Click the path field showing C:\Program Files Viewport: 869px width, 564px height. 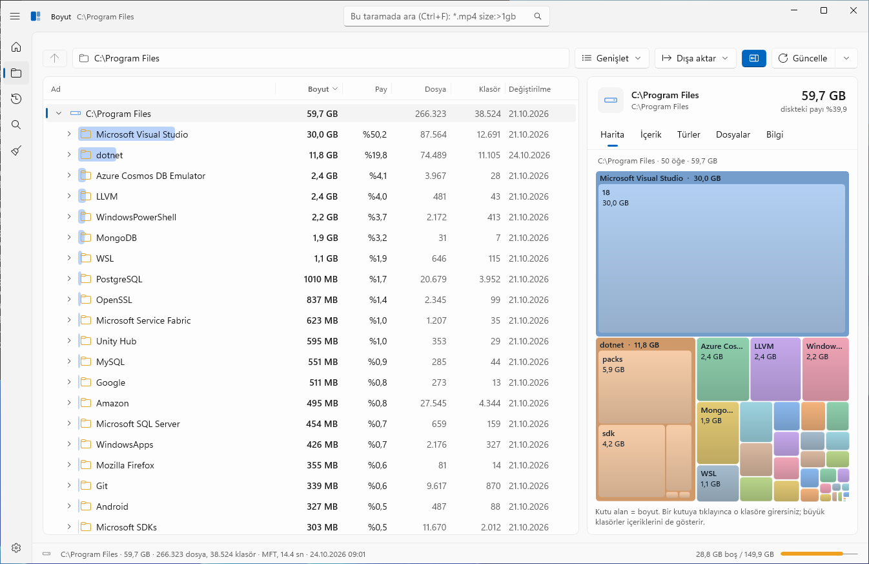321,58
